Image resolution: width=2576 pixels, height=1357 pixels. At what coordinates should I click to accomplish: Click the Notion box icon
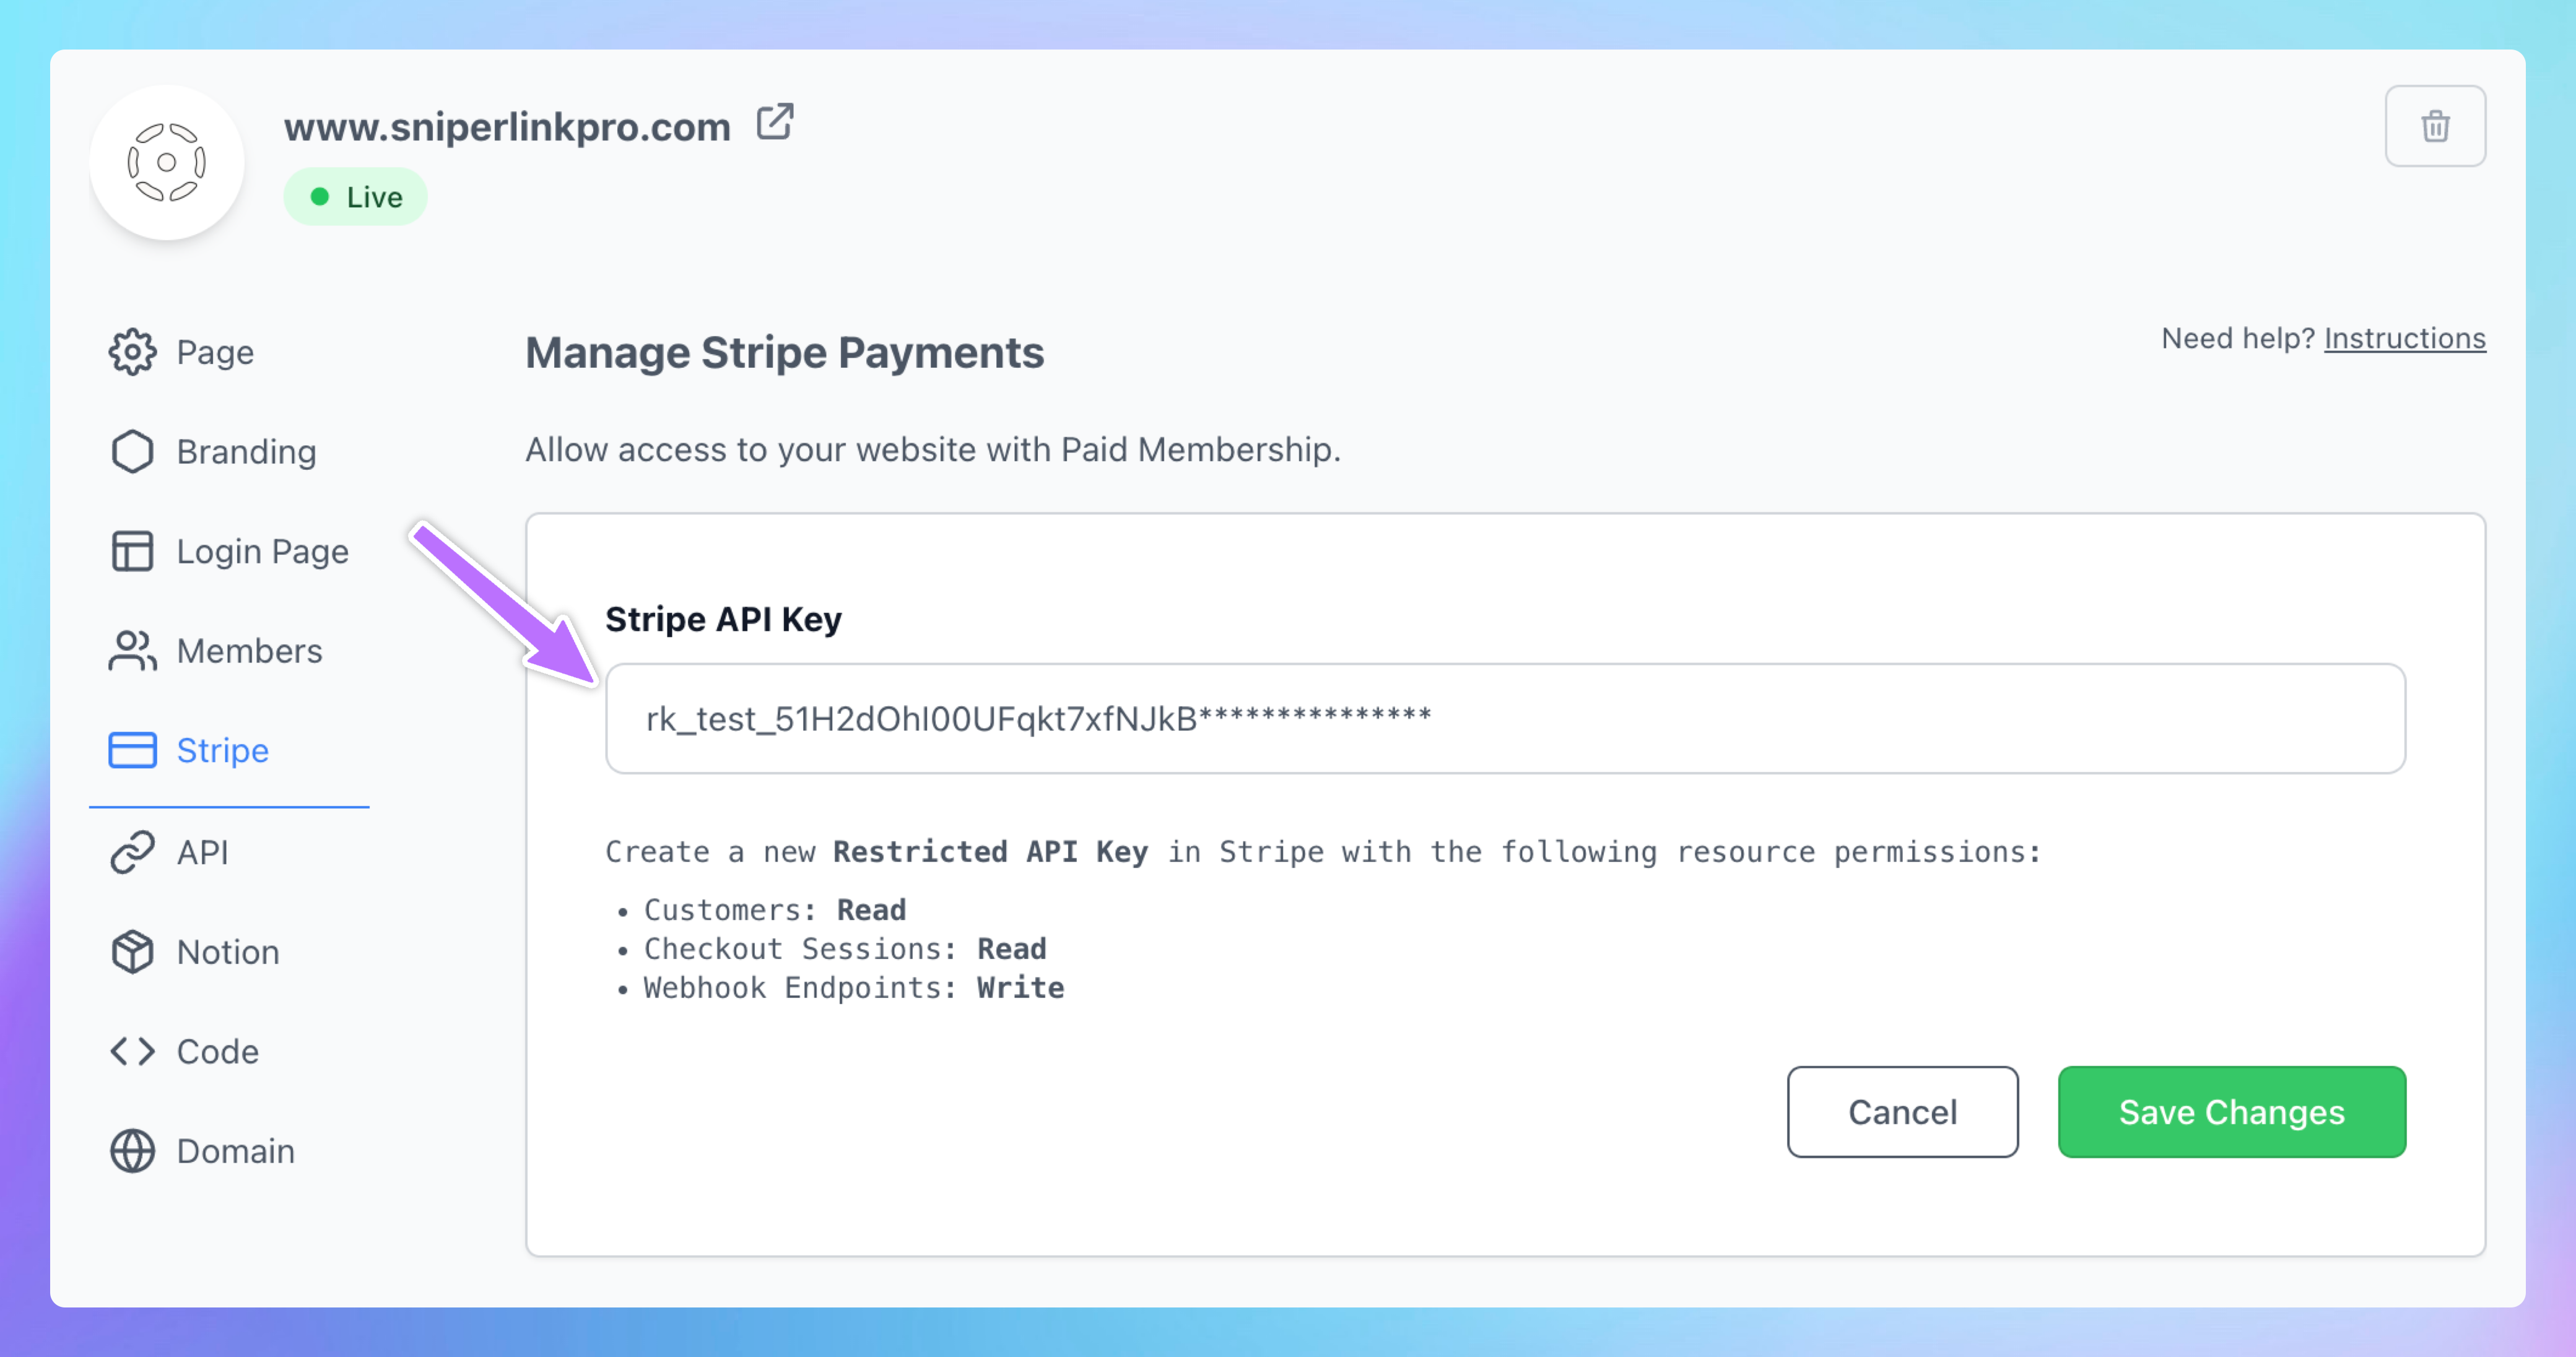click(x=132, y=952)
